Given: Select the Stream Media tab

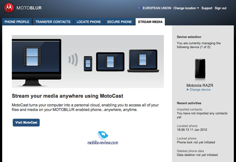Looking at the screenshot, I should tap(150, 22).
